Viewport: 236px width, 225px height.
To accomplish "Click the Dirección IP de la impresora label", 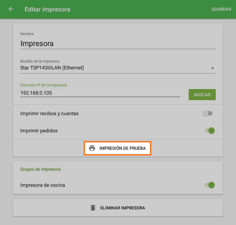I will pyautogui.click(x=44, y=85).
